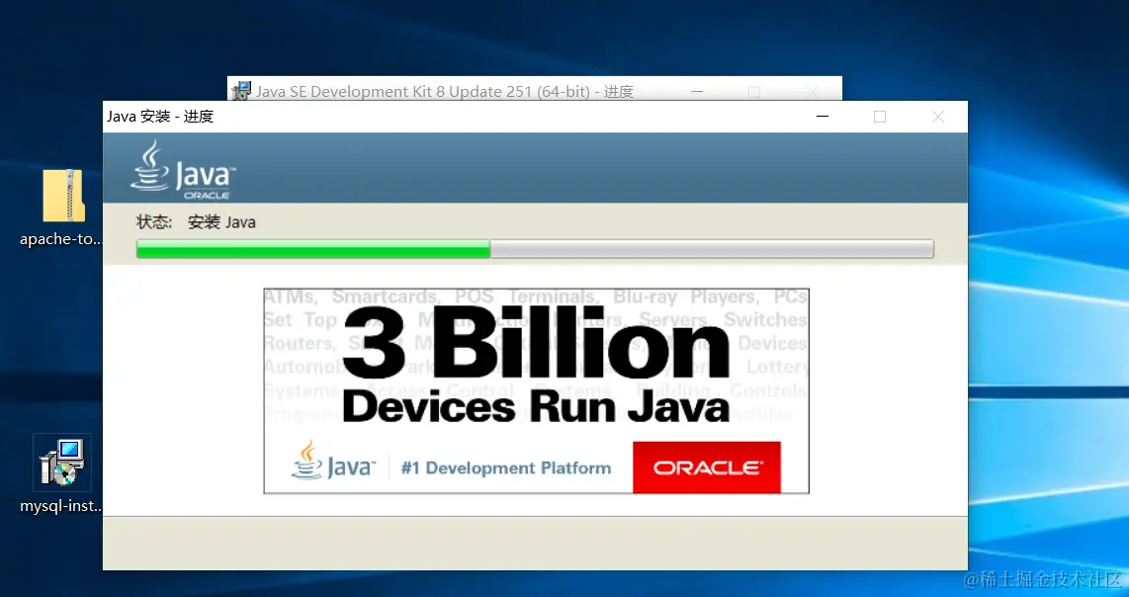Screen dimensions: 1129x597
Task: Minimize the background JDK 8 Update 251 window
Action: [x=696, y=92]
